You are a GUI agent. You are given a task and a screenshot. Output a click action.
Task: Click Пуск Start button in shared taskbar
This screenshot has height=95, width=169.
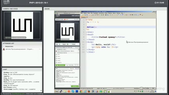(x=56, y=91)
